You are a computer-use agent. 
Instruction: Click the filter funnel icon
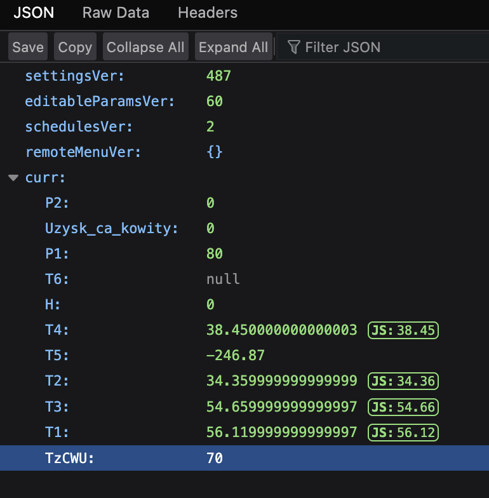pos(293,47)
